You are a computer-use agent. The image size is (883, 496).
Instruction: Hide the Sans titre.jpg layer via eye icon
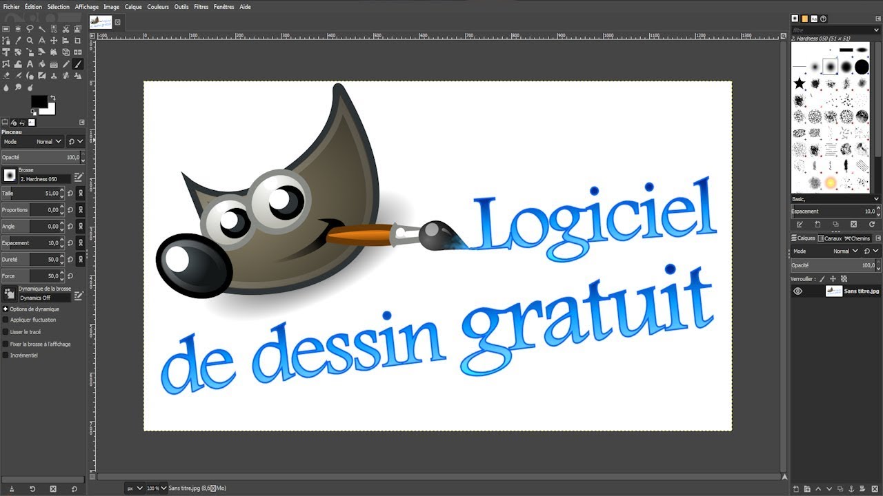click(x=797, y=291)
